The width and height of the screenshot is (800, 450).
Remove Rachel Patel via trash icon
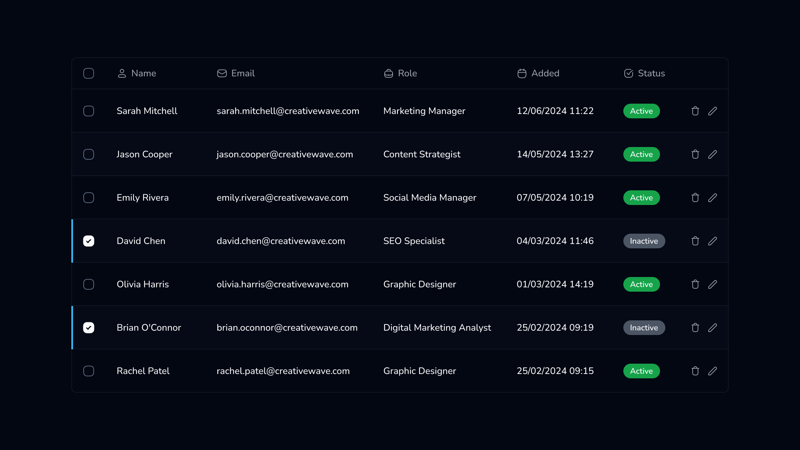(695, 371)
